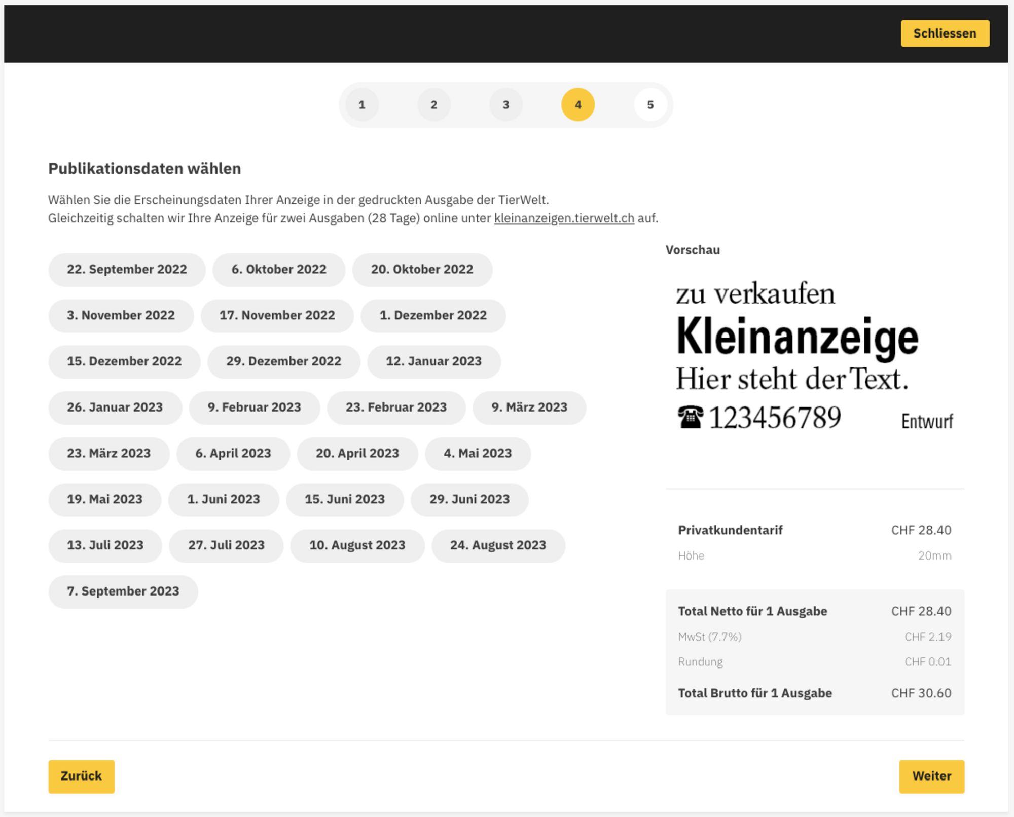Choose the 19. Mai 2023 issue
The height and width of the screenshot is (817, 1014).
105,500
